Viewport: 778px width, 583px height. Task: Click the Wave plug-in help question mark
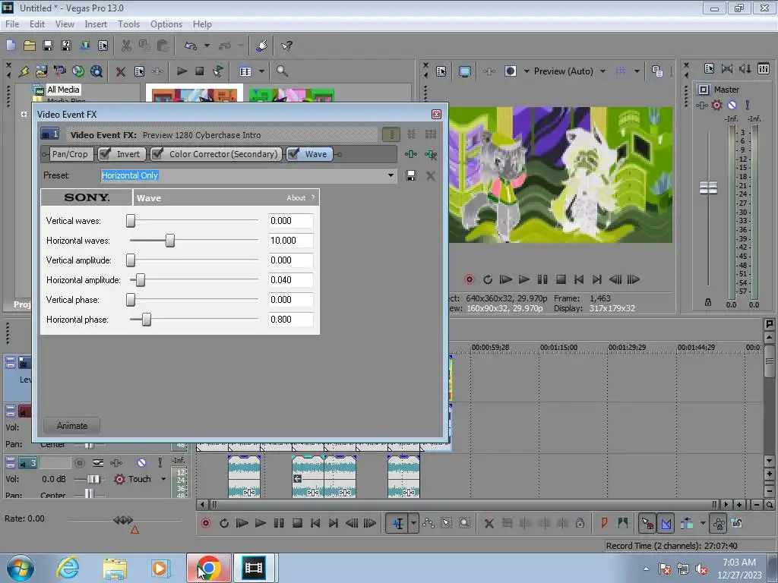click(313, 198)
